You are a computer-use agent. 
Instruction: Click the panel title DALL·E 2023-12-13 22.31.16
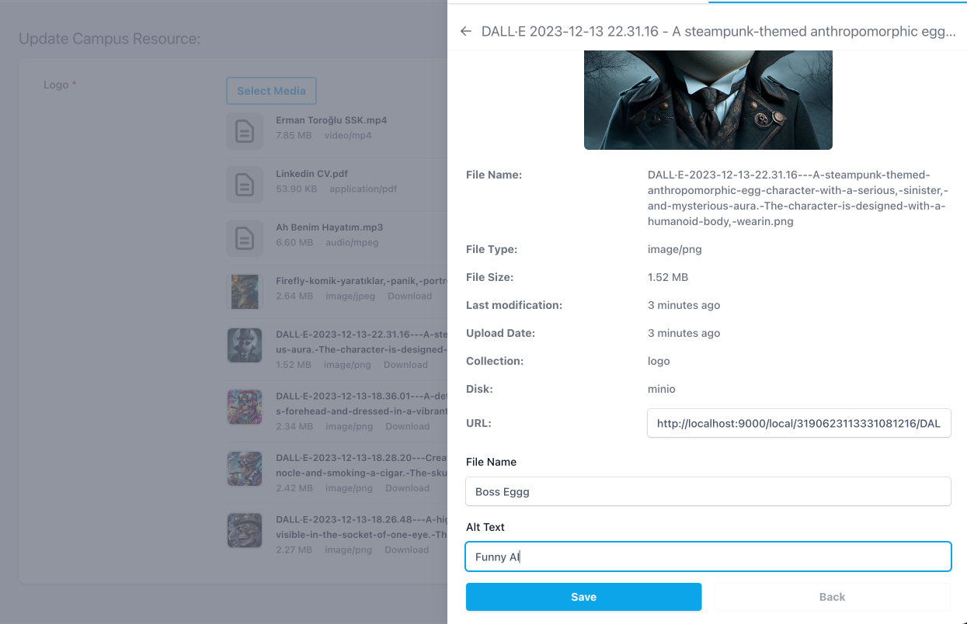point(718,31)
